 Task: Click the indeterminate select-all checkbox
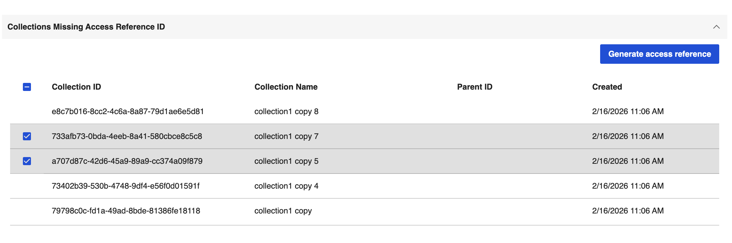point(28,87)
